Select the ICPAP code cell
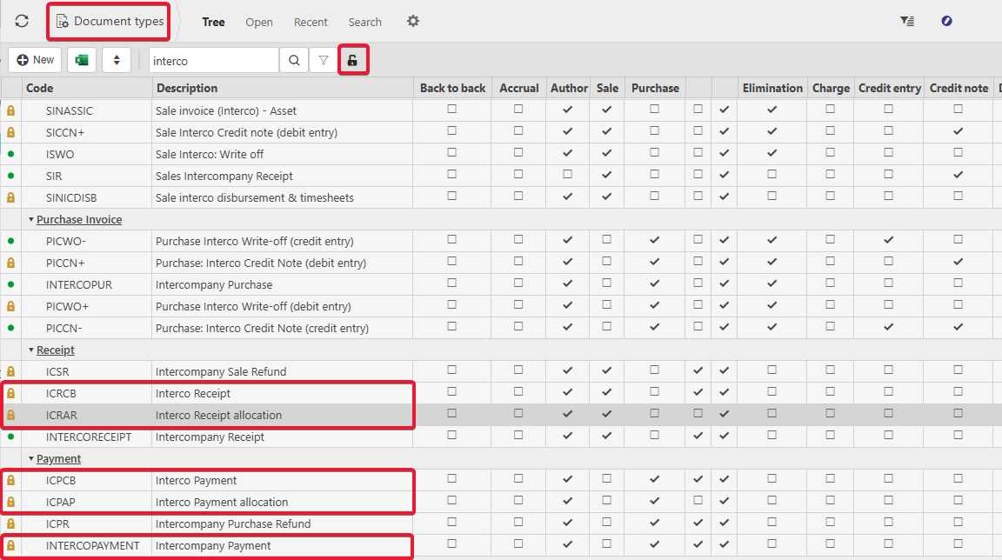The width and height of the screenshot is (1002, 560). tap(87, 502)
